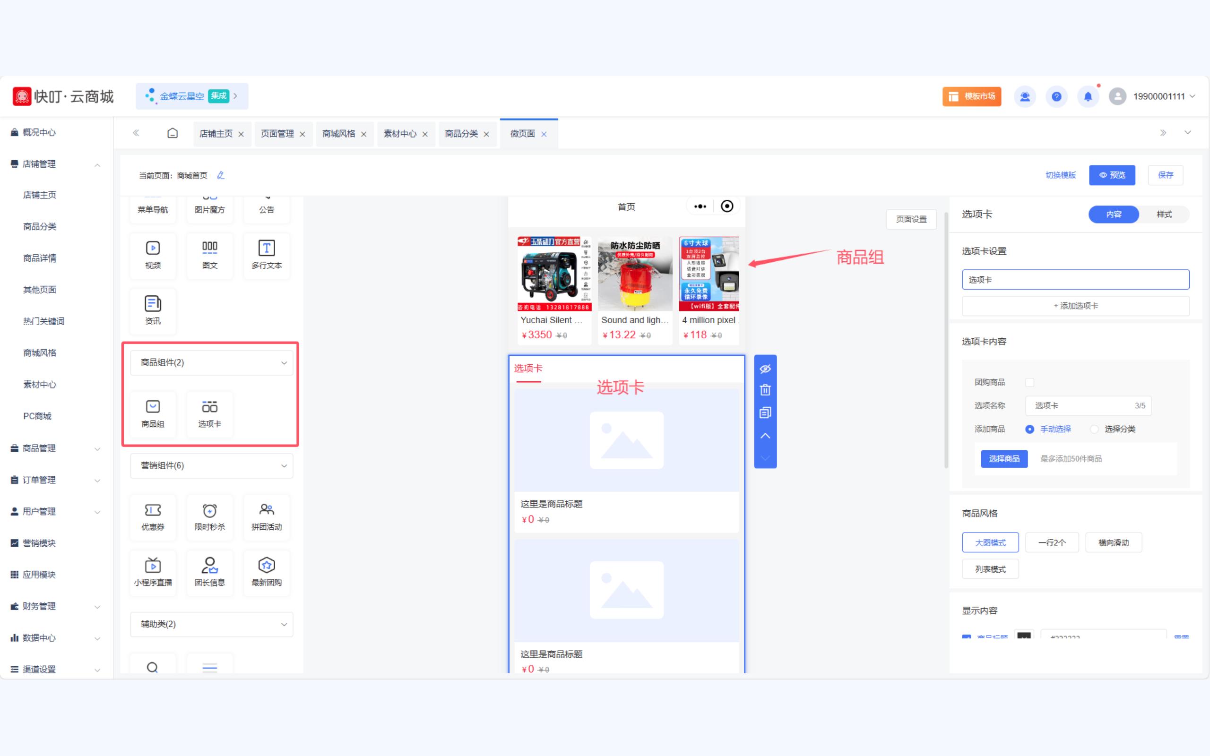Screen dimensions: 1210x756
Task: Click the 添加选项卡 button
Action: pyautogui.click(x=1075, y=306)
